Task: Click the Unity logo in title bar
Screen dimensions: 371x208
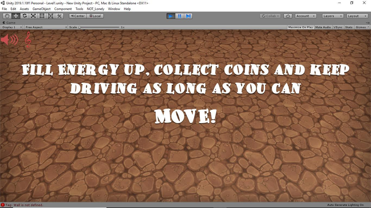Action: click(x=3, y=3)
